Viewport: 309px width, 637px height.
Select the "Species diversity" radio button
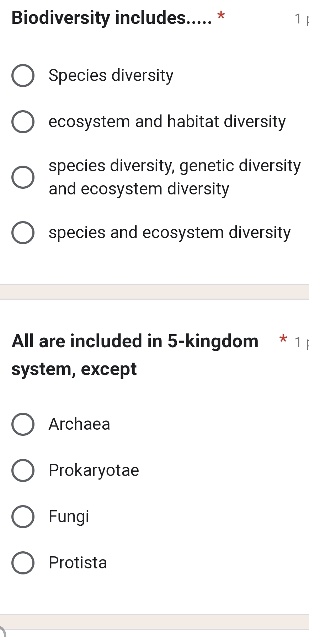[23, 76]
